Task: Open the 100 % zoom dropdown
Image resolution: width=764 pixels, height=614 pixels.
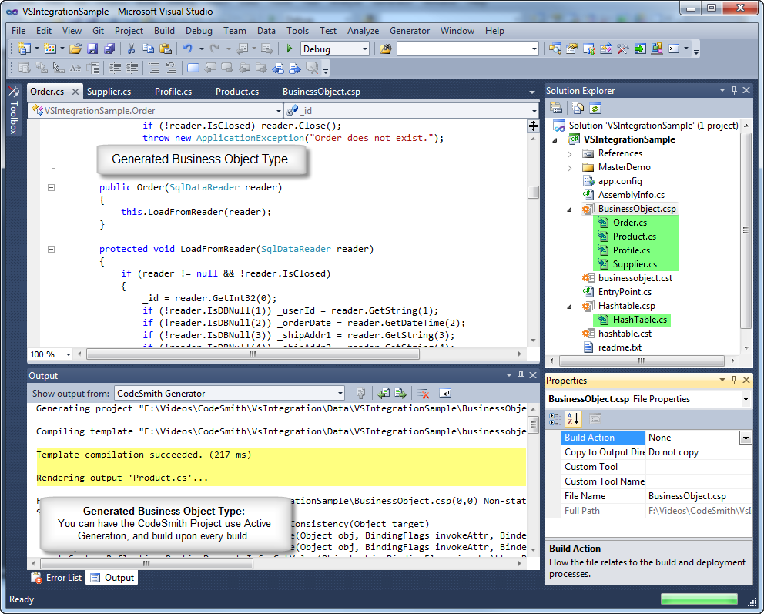Action: 69,354
